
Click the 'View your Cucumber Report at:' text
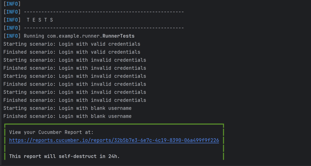(x=51, y=132)
